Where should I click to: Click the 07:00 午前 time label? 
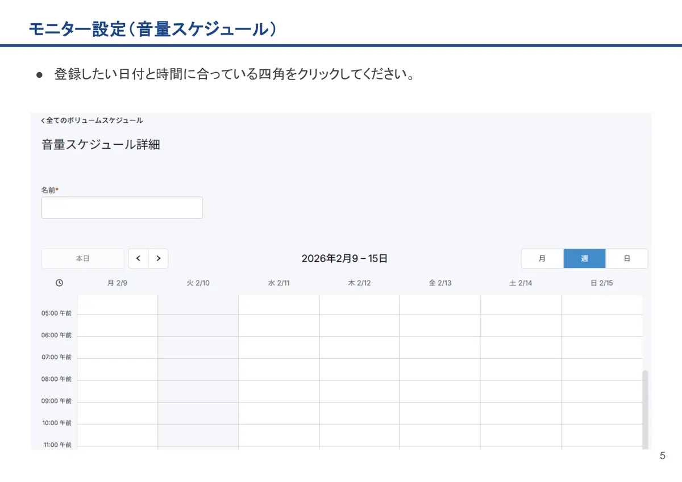[x=56, y=357]
